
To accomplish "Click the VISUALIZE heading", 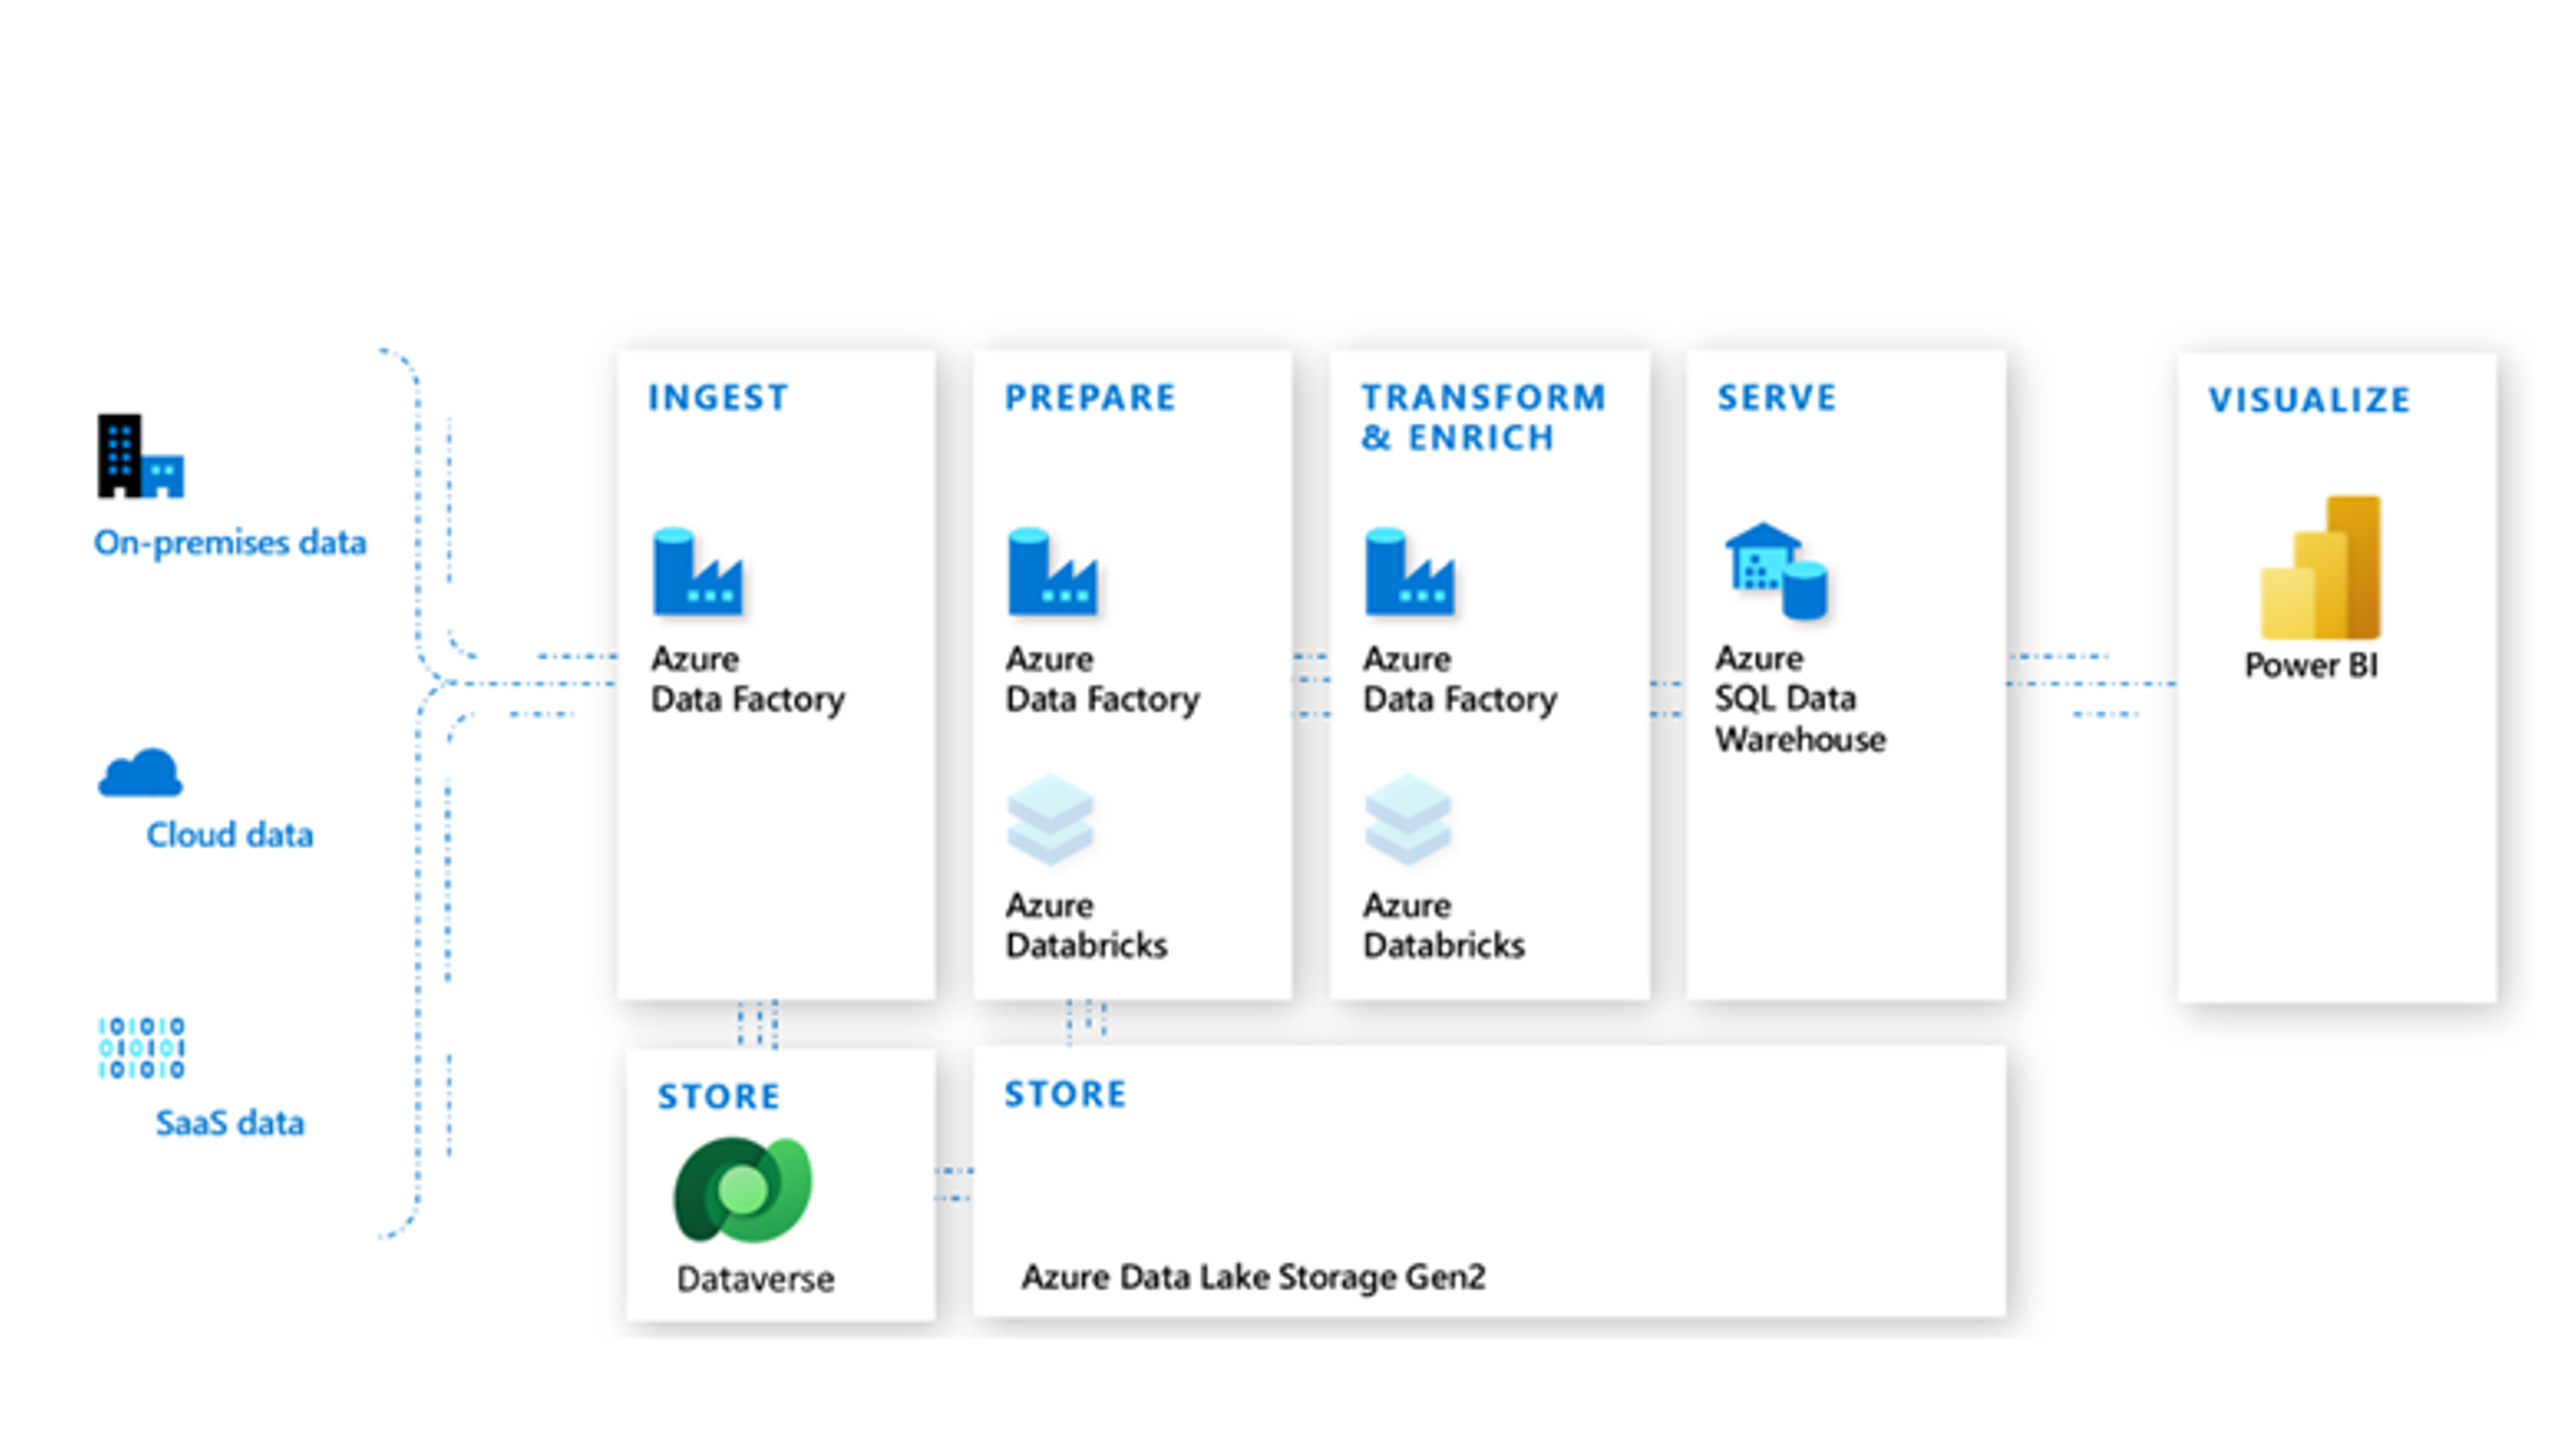I will pos(2309,400).
